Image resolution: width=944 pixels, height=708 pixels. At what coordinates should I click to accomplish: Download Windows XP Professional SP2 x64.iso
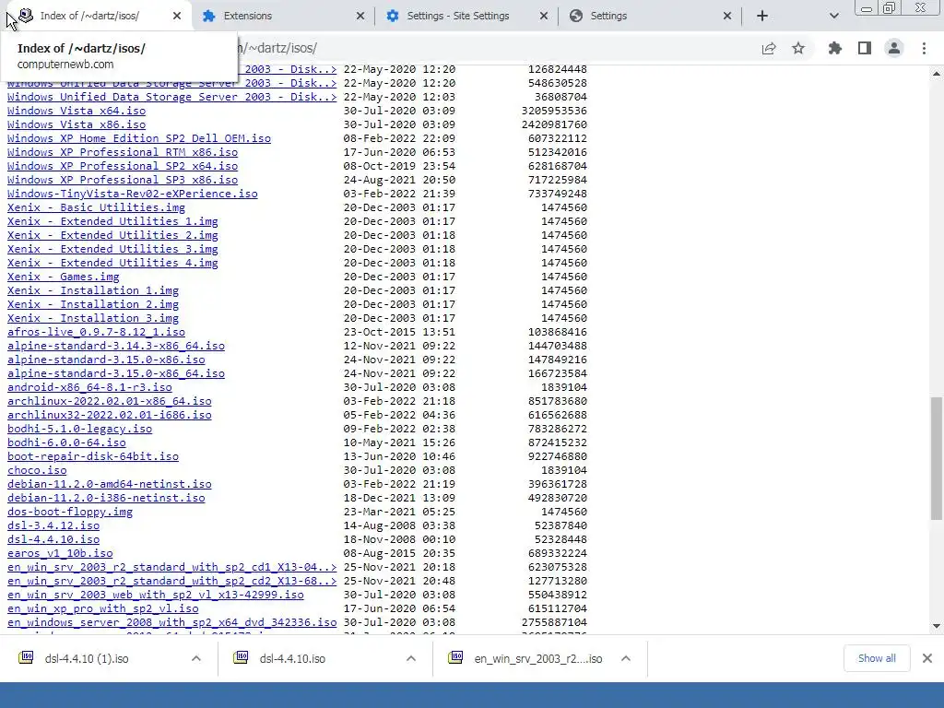pos(123,166)
